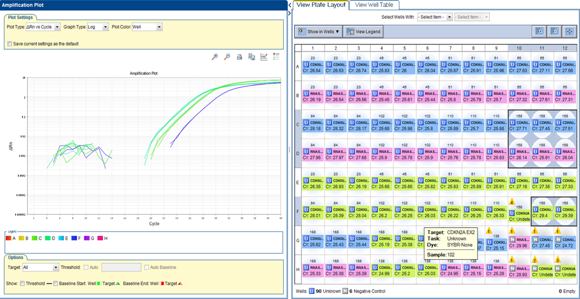Viewport: 580px width, 299px height.
Task: Click the pink legend swatch for row H
Action: point(99,238)
